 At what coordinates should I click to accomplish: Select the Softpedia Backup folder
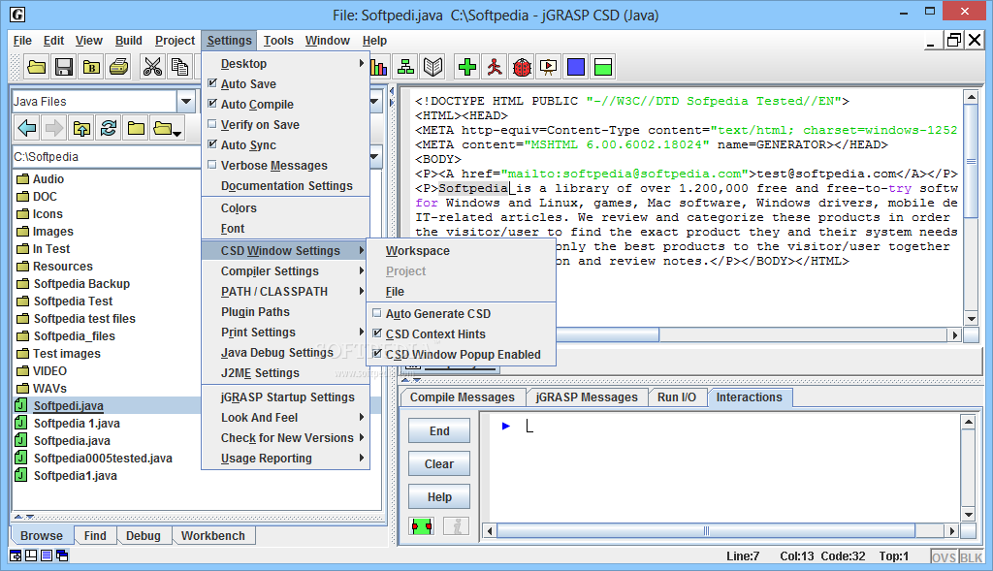81,284
